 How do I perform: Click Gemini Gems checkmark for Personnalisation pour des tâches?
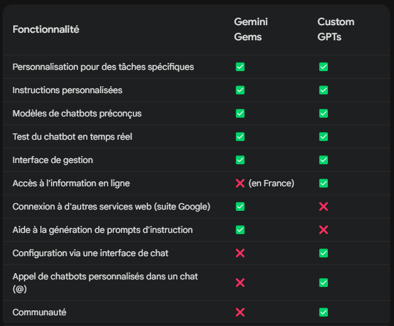coord(240,67)
